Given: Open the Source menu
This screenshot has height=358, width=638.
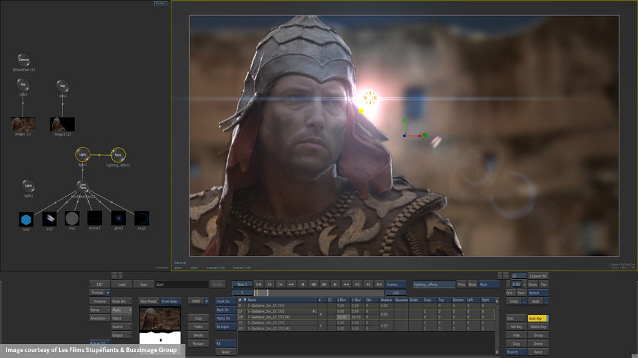Looking at the screenshot, I should (x=121, y=327).
